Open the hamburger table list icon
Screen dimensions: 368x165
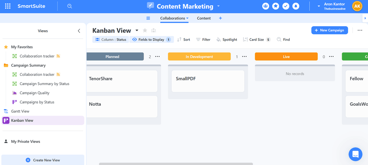click(148, 18)
